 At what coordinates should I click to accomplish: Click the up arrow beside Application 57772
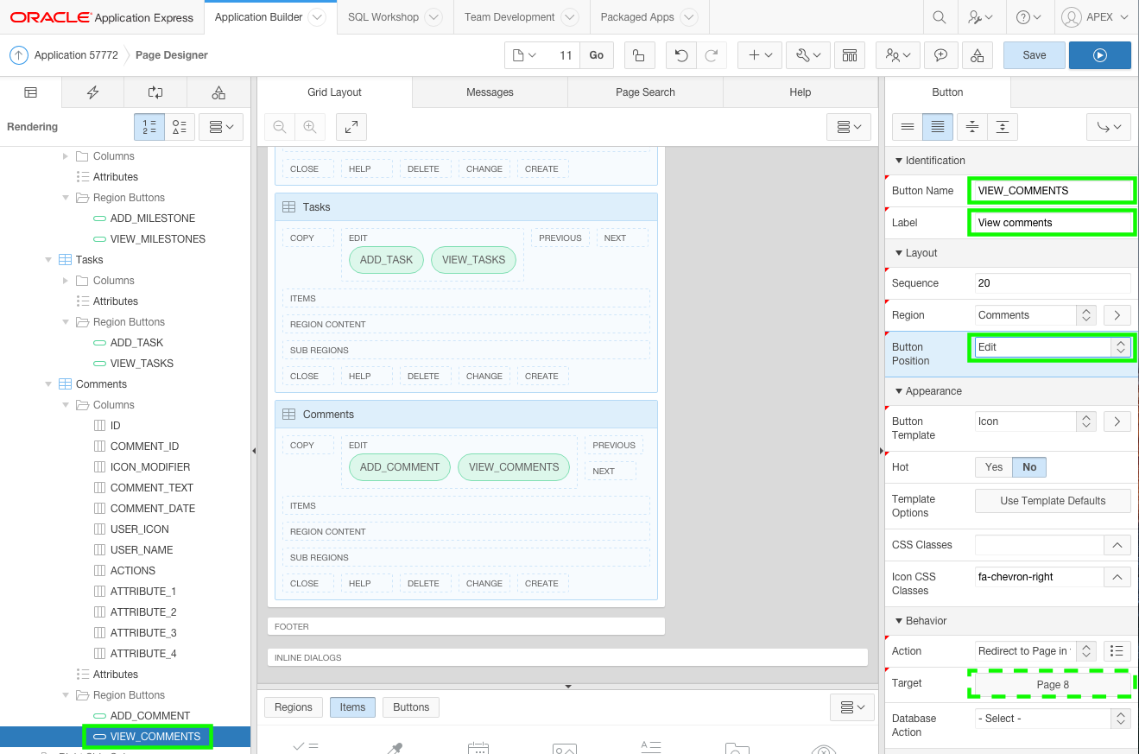coord(18,55)
